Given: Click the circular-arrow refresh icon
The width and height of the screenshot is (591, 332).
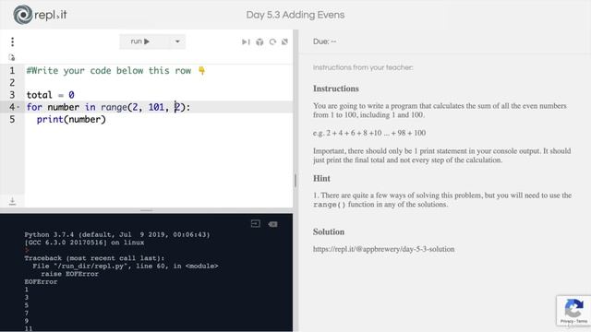Looking at the screenshot, I should pyautogui.click(x=272, y=41).
